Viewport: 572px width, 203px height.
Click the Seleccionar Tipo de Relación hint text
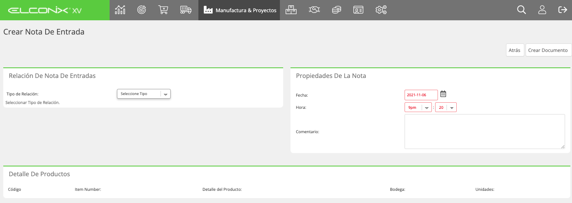[33, 103]
